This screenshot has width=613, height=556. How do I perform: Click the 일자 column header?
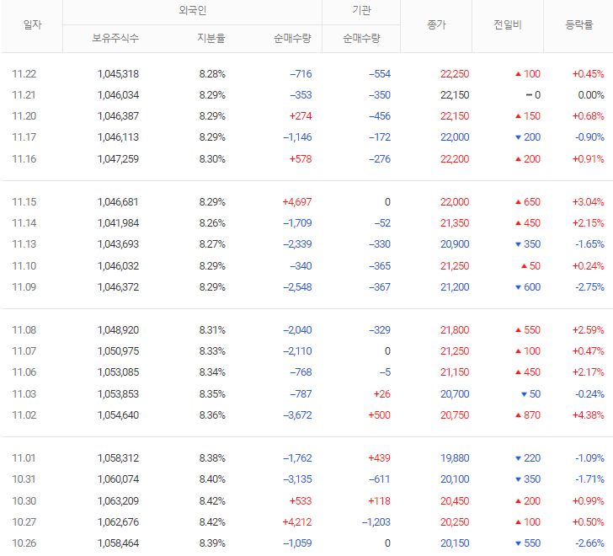(32, 25)
